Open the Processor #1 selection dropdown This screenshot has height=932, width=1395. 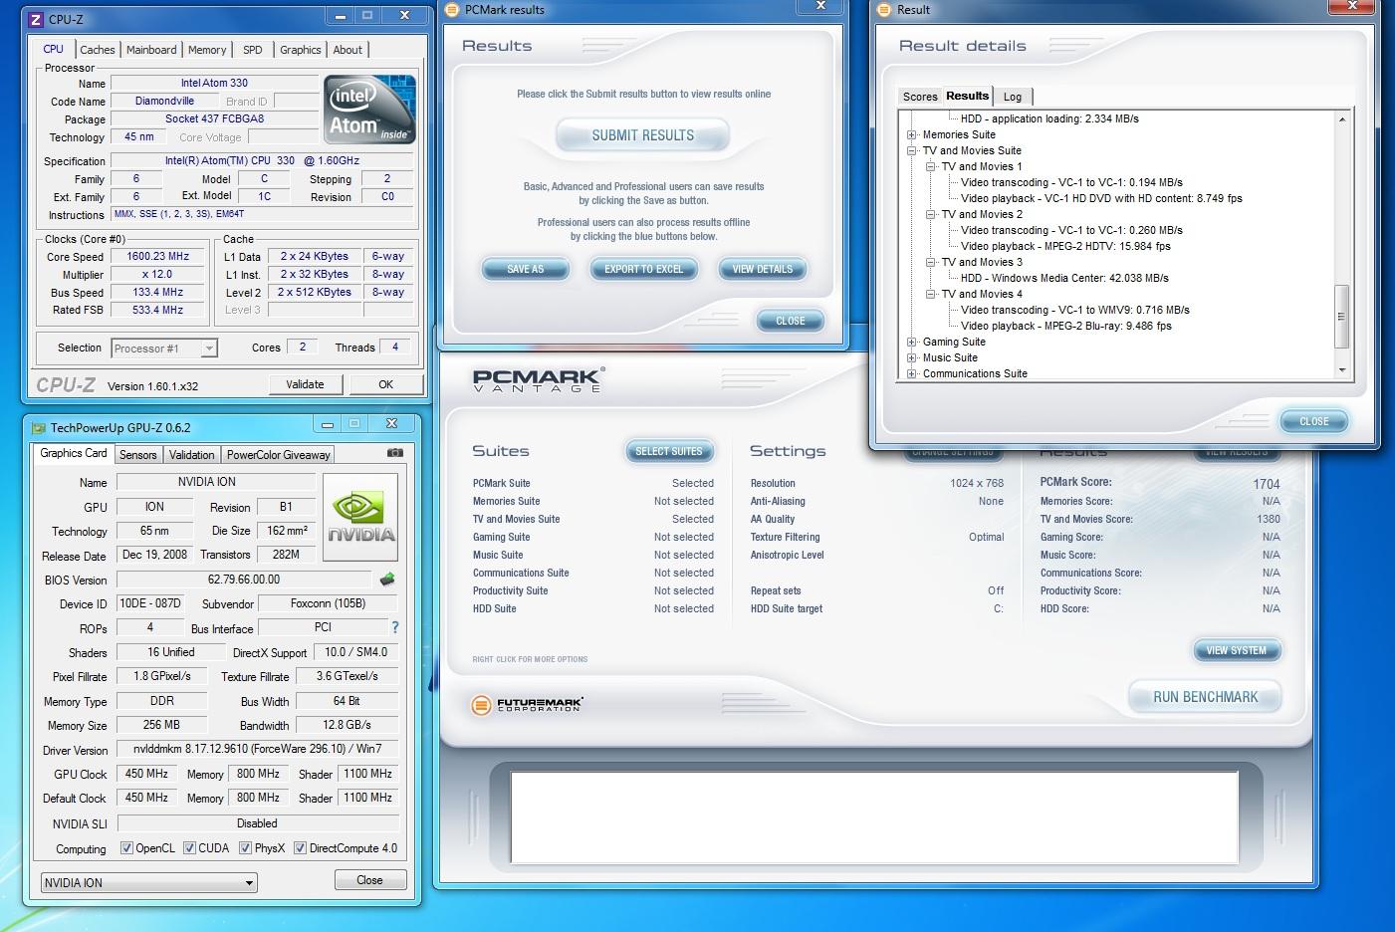click(x=209, y=349)
